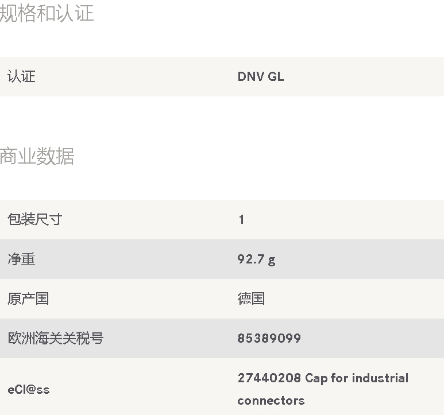This screenshot has height=415, width=444.
Task: Click the word connectors in eCl@ss value
Action: [271, 401]
